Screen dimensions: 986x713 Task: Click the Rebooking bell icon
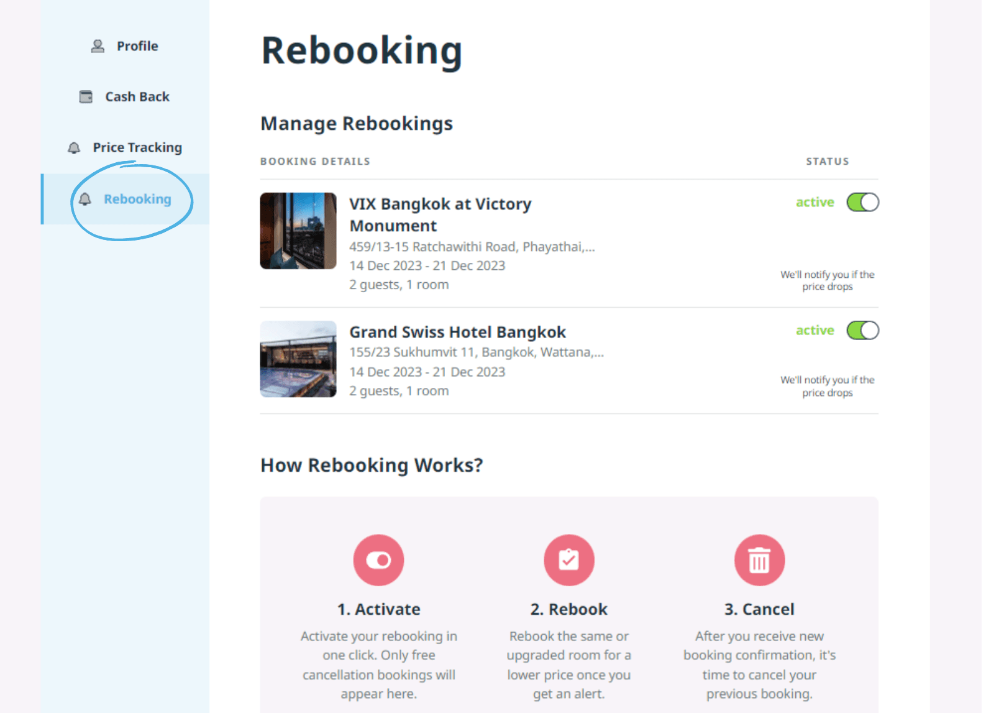(x=85, y=199)
